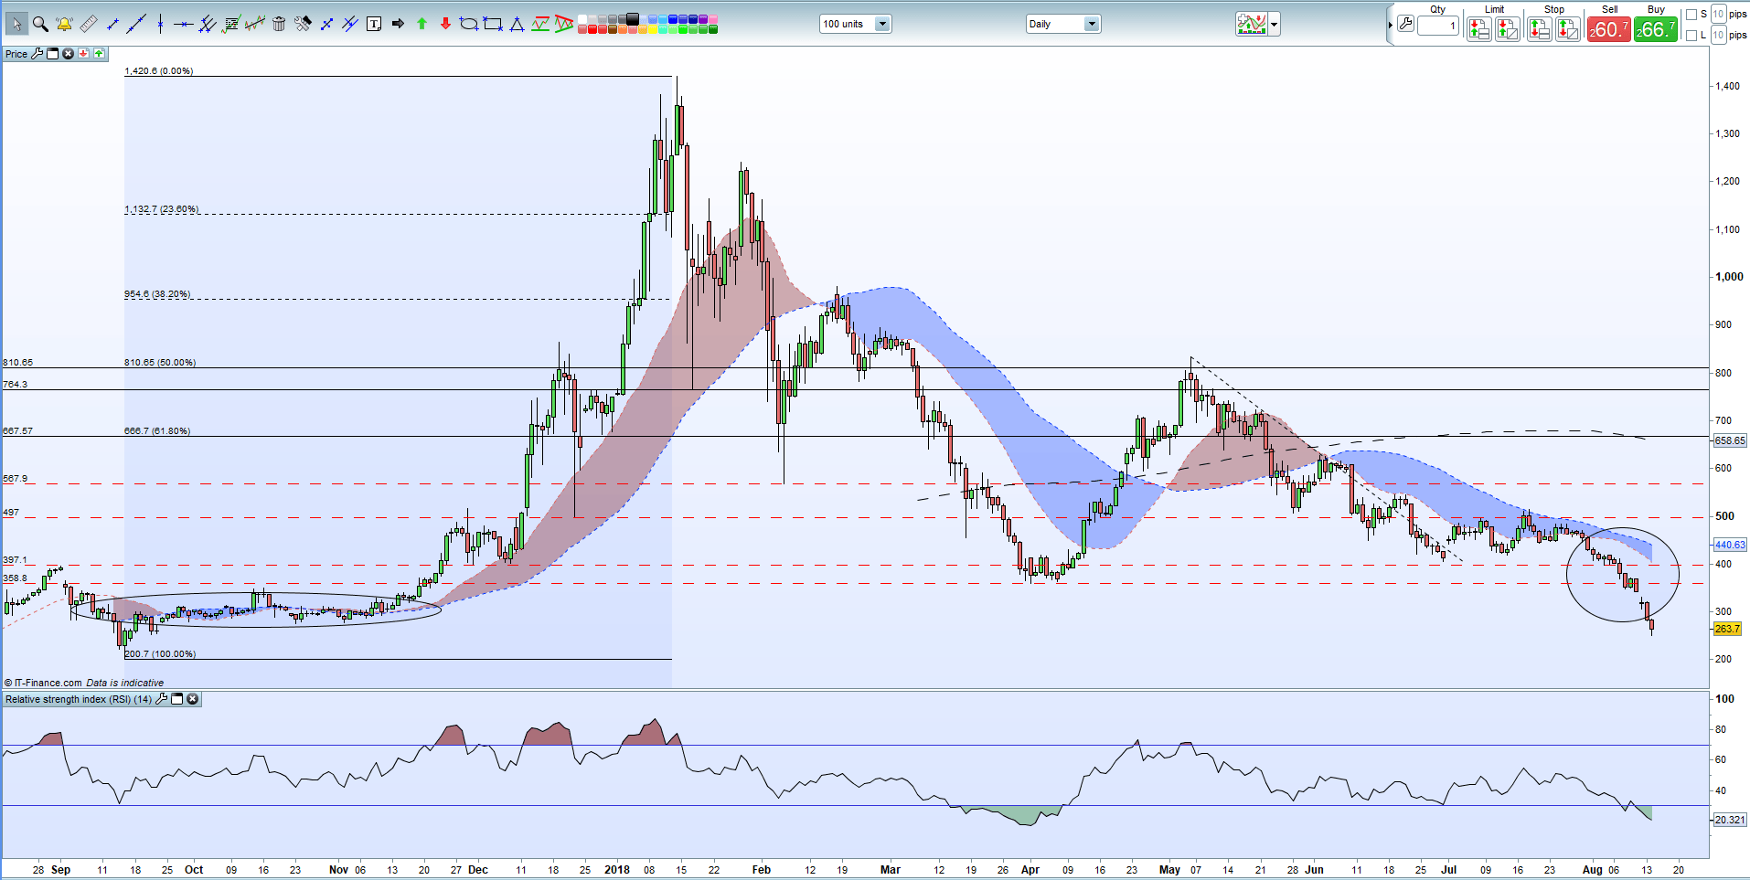Maximize the RSI indicator panel

177,699
